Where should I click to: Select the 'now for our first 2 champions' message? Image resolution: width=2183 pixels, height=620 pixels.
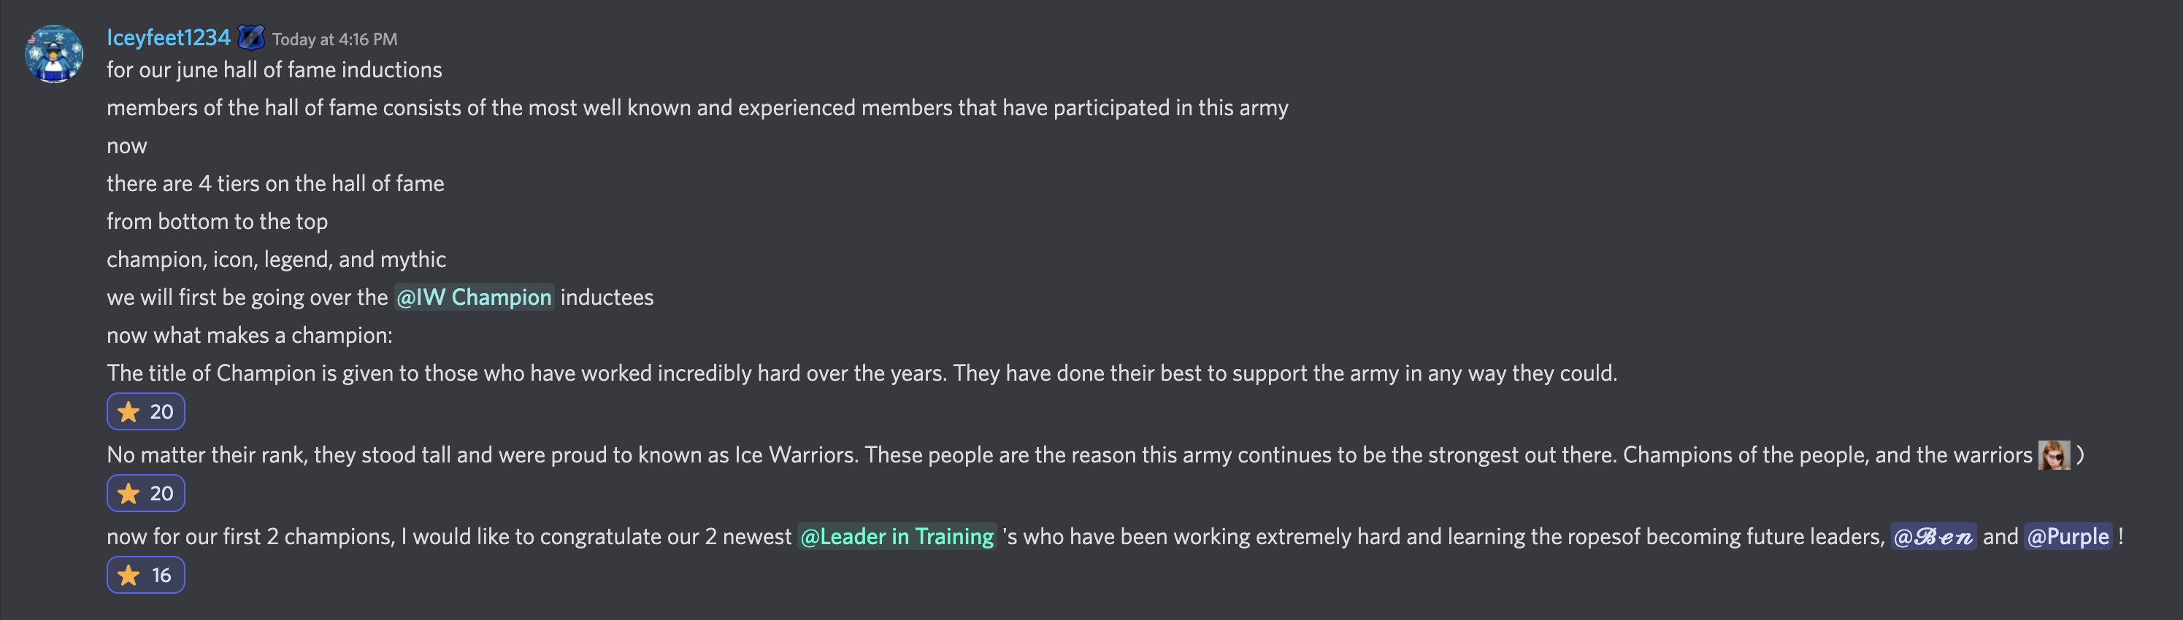tap(449, 536)
